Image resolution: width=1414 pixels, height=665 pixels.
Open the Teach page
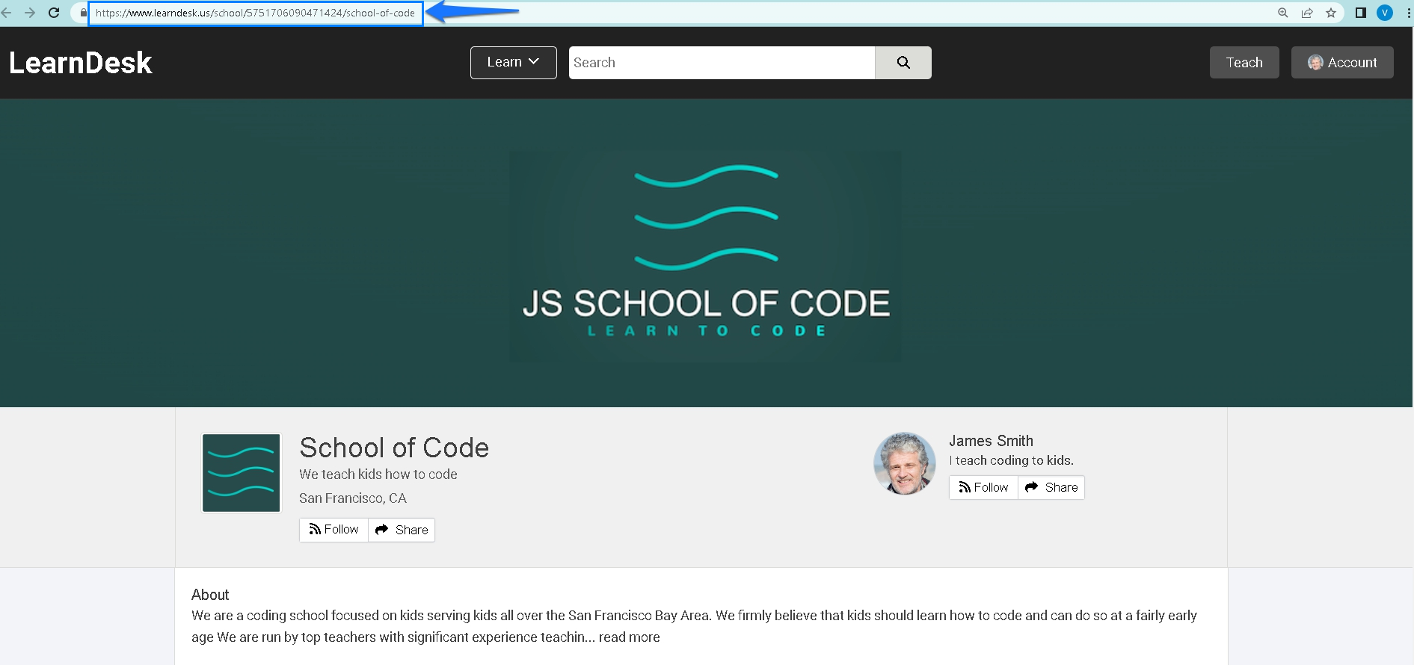(x=1244, y=63)
